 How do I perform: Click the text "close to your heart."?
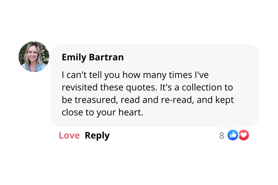point(102,112)
